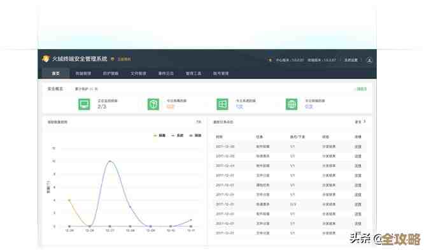Click the green monitored-terminals computer icon

84,104
